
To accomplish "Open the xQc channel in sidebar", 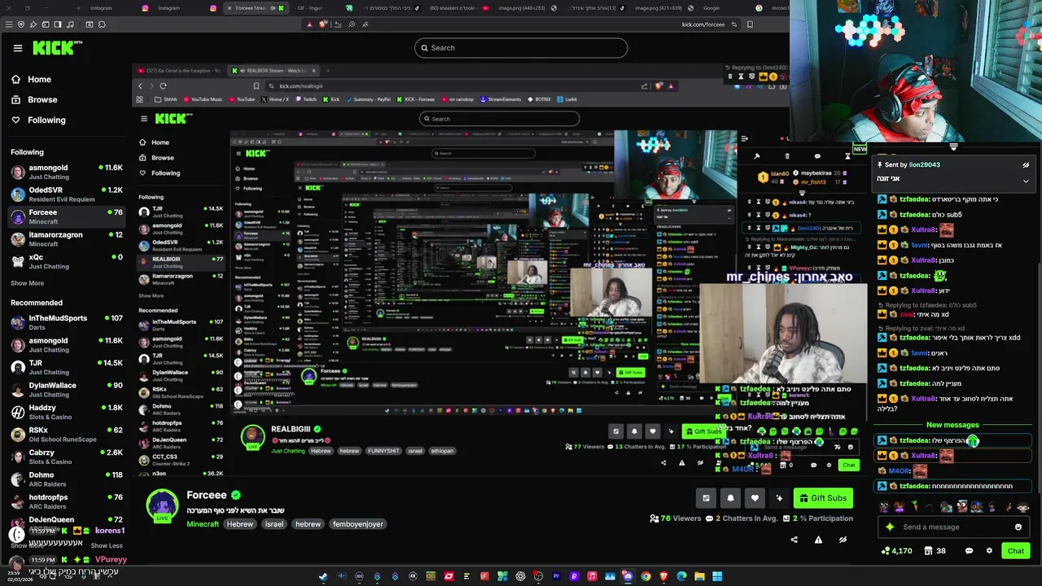I will point(65,261).
